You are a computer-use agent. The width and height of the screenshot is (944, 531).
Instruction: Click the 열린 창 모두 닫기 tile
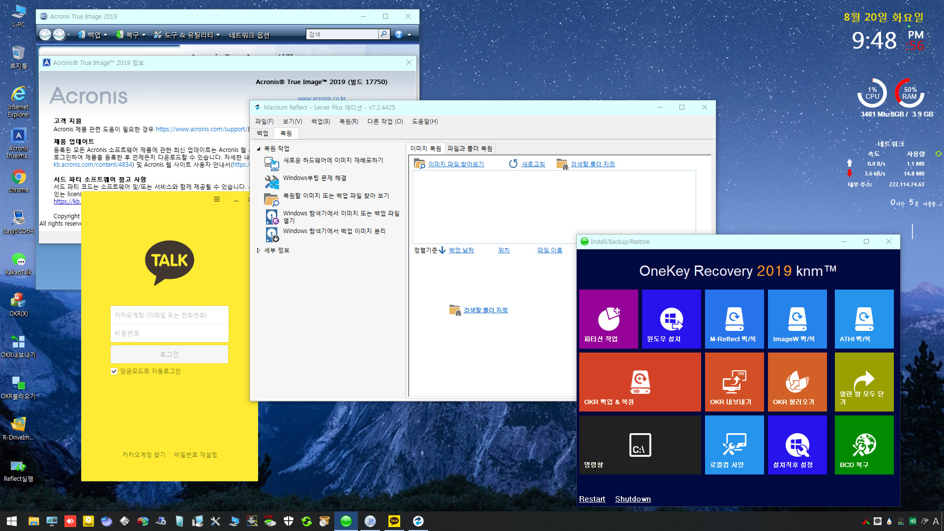864,382
